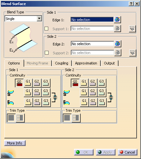141x159 pixels.
Task: Select top-row G2 continuity for Side 2
Action: tap(93, 83)
